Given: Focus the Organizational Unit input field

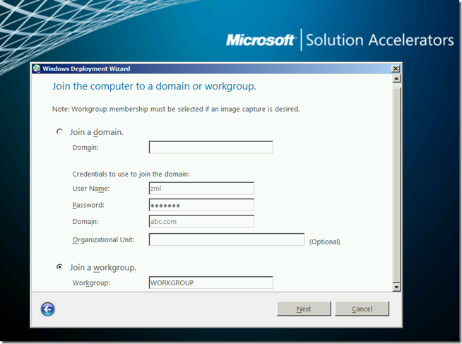Looking at the screenshot, I should pyautogui.click(x=227, y=239).
